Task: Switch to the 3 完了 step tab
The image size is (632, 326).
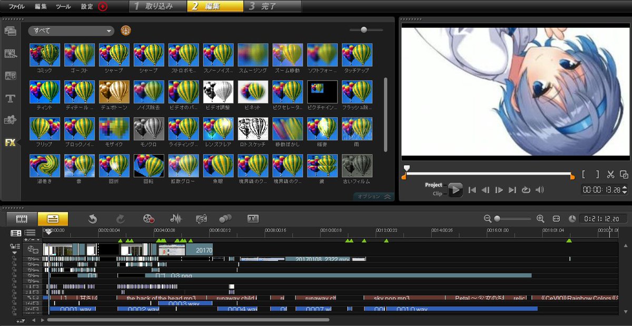Action: pyautogui.click(x=273, y=6)
